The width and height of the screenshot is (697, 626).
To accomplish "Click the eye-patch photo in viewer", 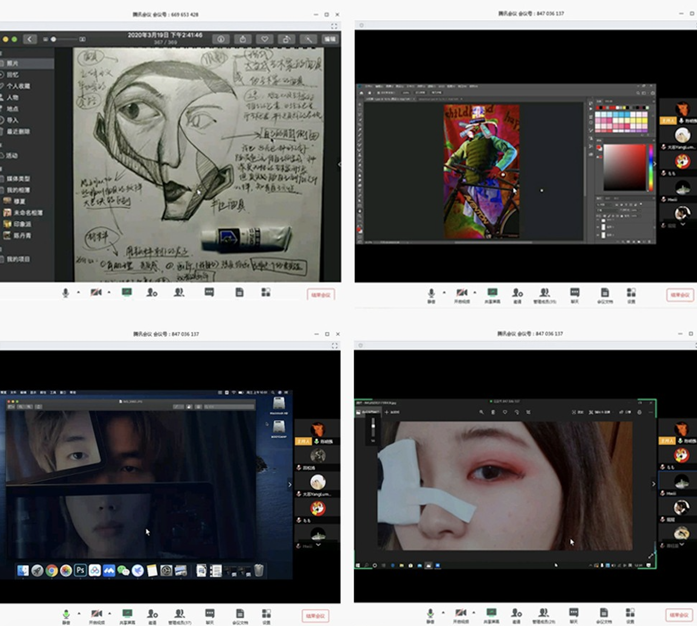I will pyautogui.click(x=505, y=486).
